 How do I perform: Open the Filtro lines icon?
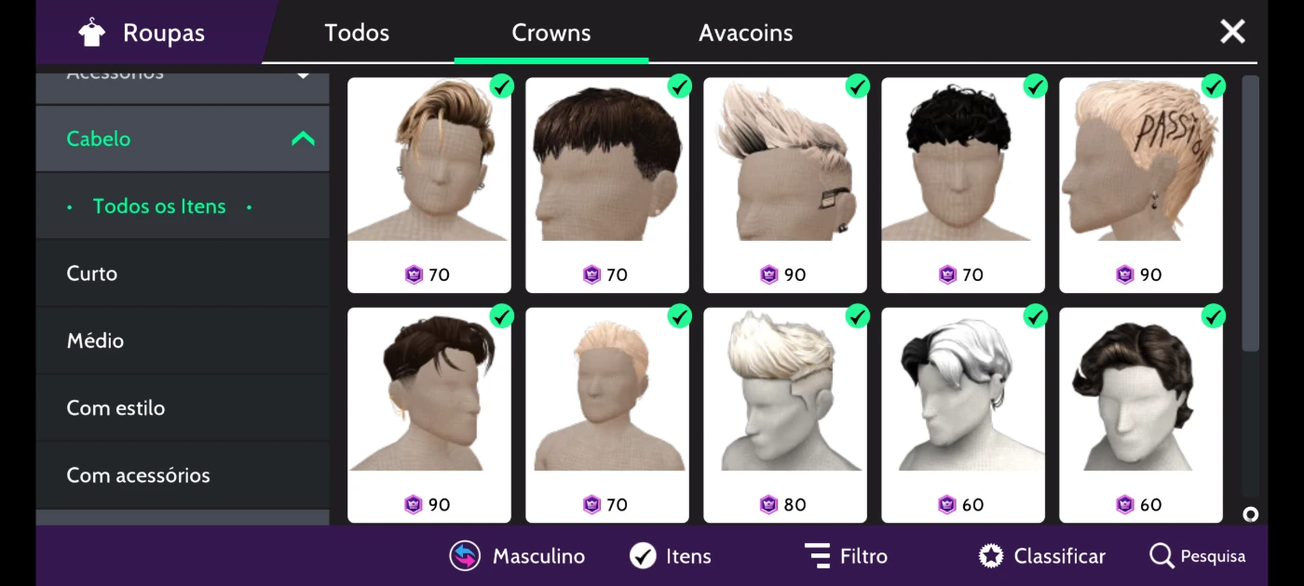tap(817, 556)
